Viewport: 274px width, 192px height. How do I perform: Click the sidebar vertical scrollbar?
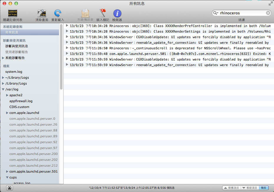pos(61,57)
